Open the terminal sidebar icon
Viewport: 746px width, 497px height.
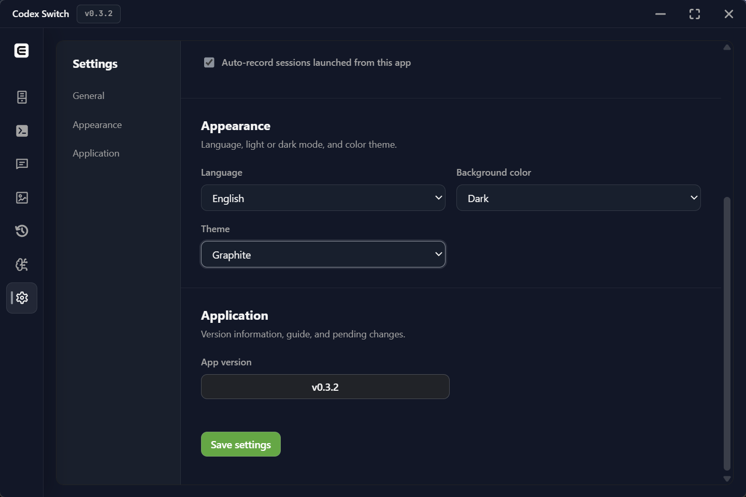22,131
